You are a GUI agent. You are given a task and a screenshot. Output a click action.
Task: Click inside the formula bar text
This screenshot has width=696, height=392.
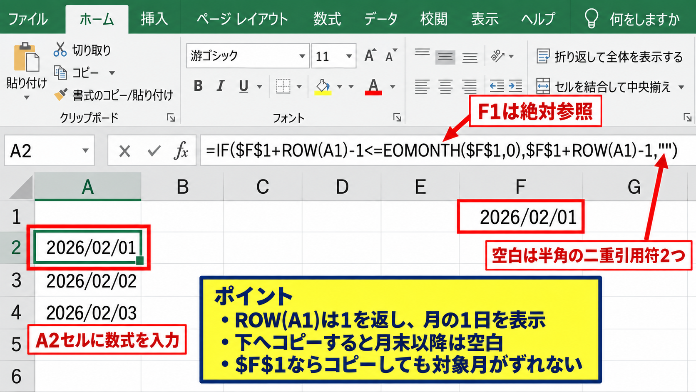pos(441,150)
